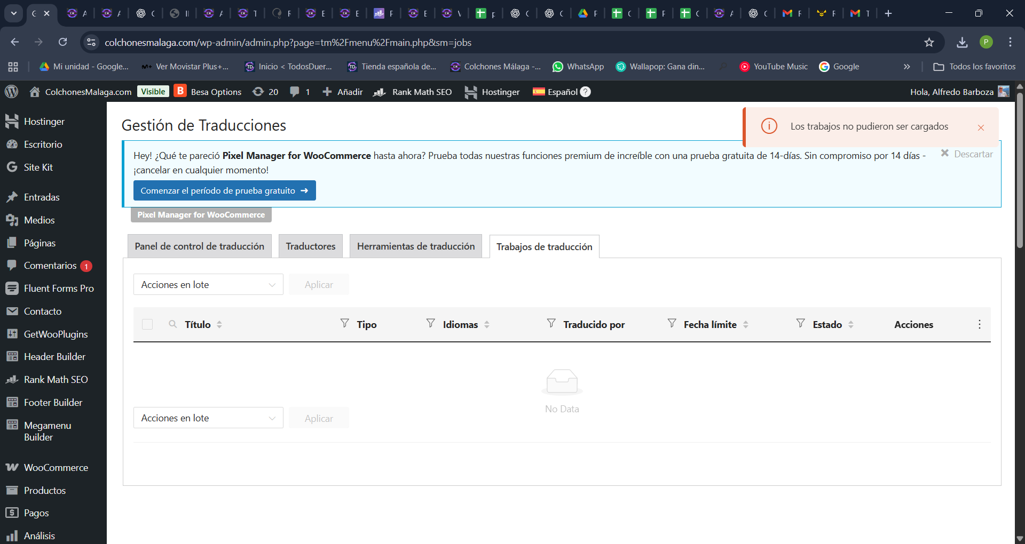The width and height of the screenshot is (1025, 544).
Task: Open the Tipo column filter funnel
Action: [x=345, y=323]
